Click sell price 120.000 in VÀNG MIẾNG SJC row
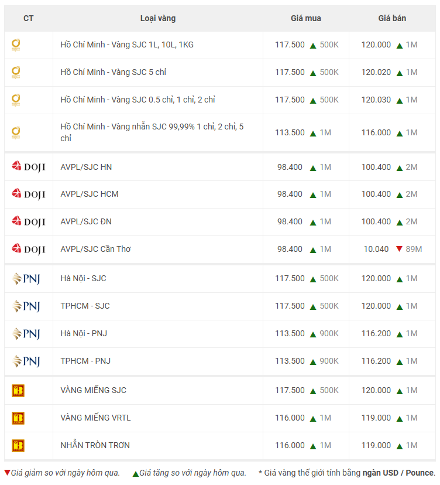Image resolution: width=440 pixels, height=485 pixels. pos(376,390)
